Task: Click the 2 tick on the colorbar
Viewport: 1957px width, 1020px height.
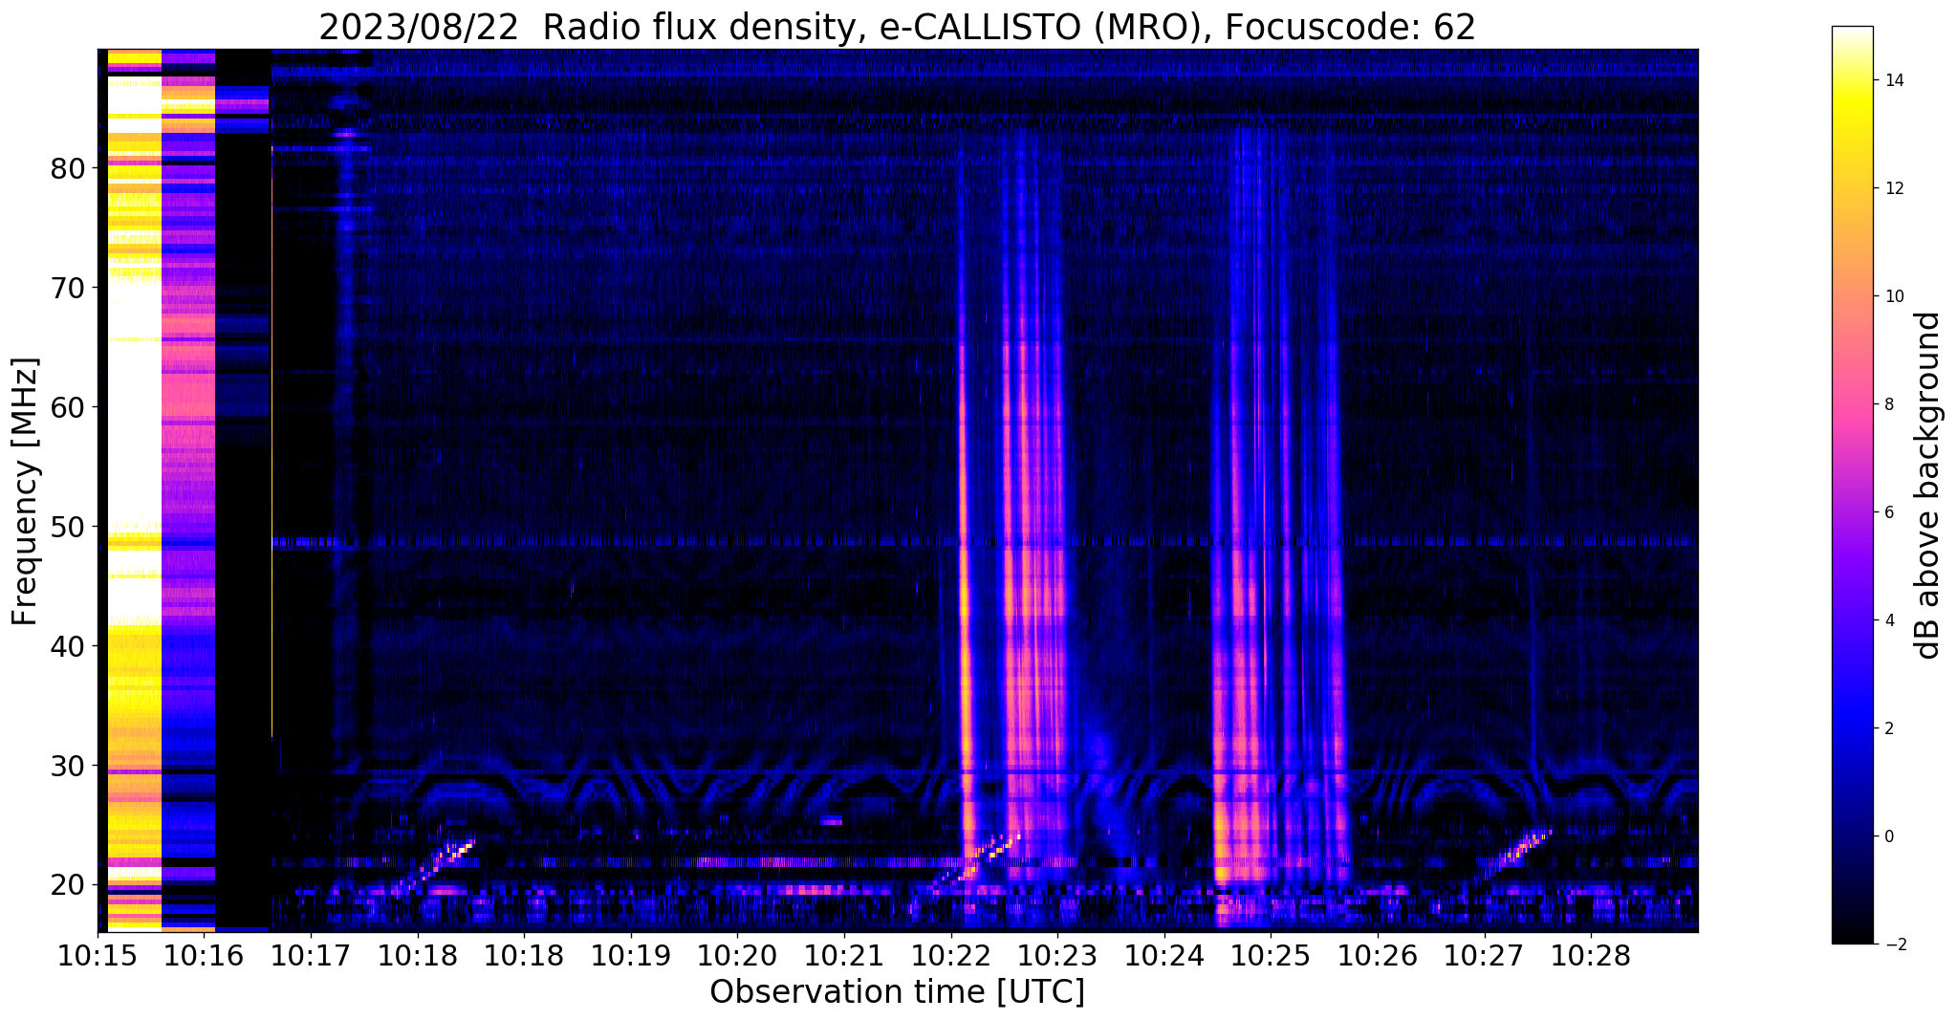Action: pyautogui.click(x=1888, y=728)
